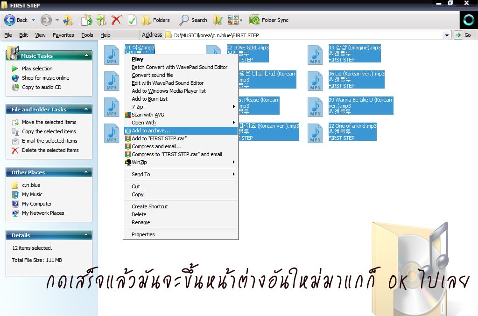
Task: Open the Tools menu
Action: tap(87, 35)
